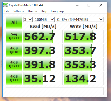
Task: Start the 4KiB Q8T8 test
Action: coord(14,51)
